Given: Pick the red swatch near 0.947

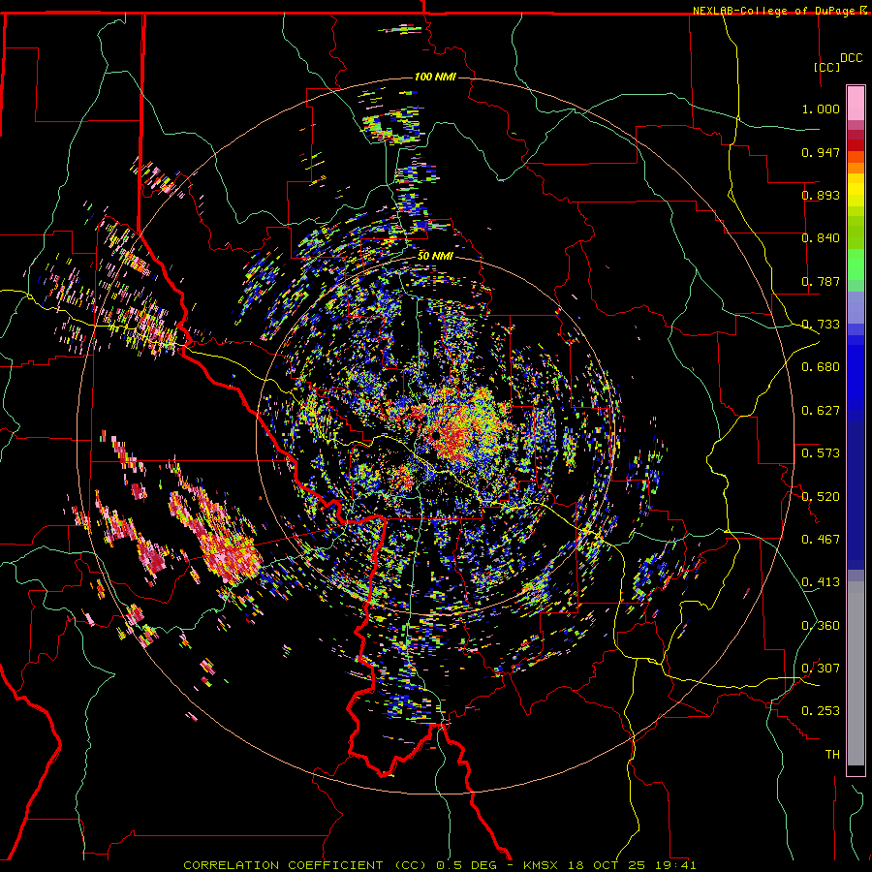Looking at the screenshot, I should coord(856,145).
